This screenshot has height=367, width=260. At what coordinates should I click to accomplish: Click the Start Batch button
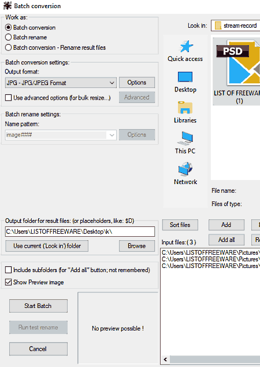click(x=38, y=306)
